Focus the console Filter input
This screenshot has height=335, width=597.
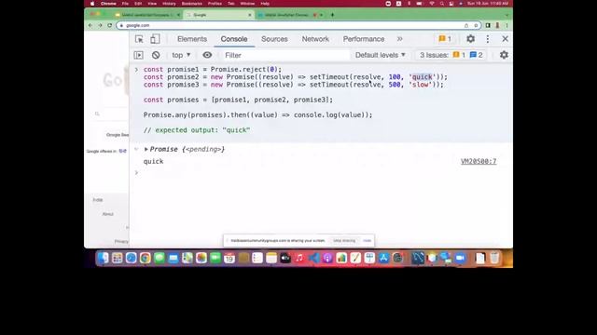click(285, 55)
